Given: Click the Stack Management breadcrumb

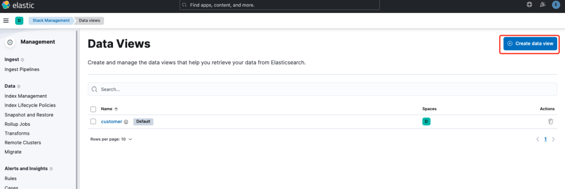Looking at the screenshot, I should click(51, 20).
